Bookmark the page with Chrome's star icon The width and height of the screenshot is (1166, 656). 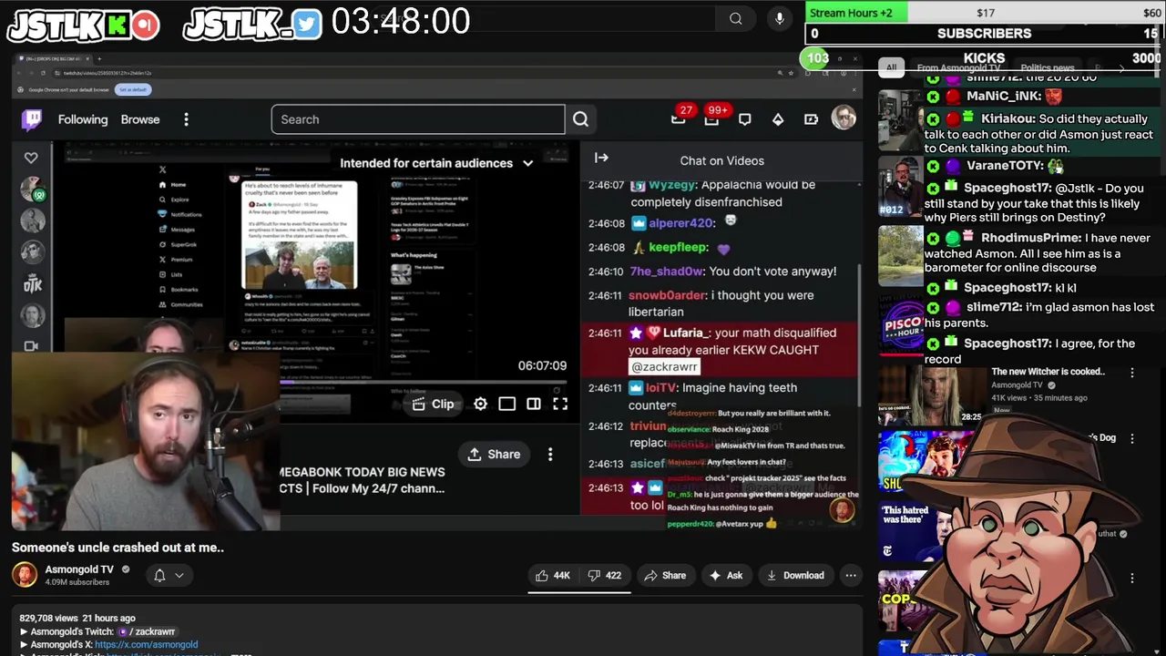792,73
